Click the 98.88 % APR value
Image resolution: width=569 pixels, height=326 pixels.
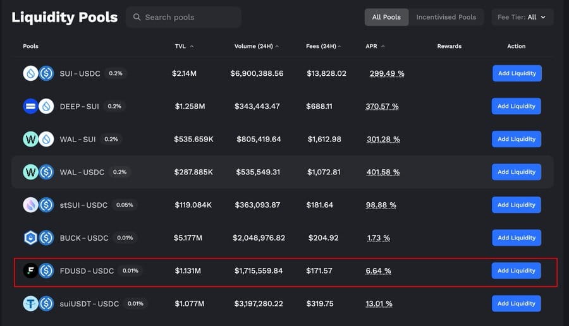click(381, 205)
